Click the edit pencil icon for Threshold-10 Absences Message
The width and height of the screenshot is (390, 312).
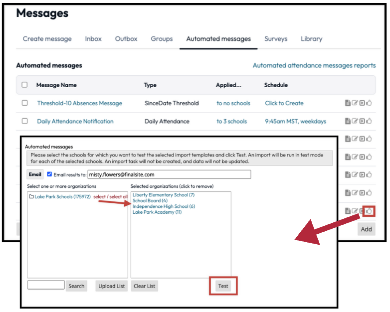355,103
